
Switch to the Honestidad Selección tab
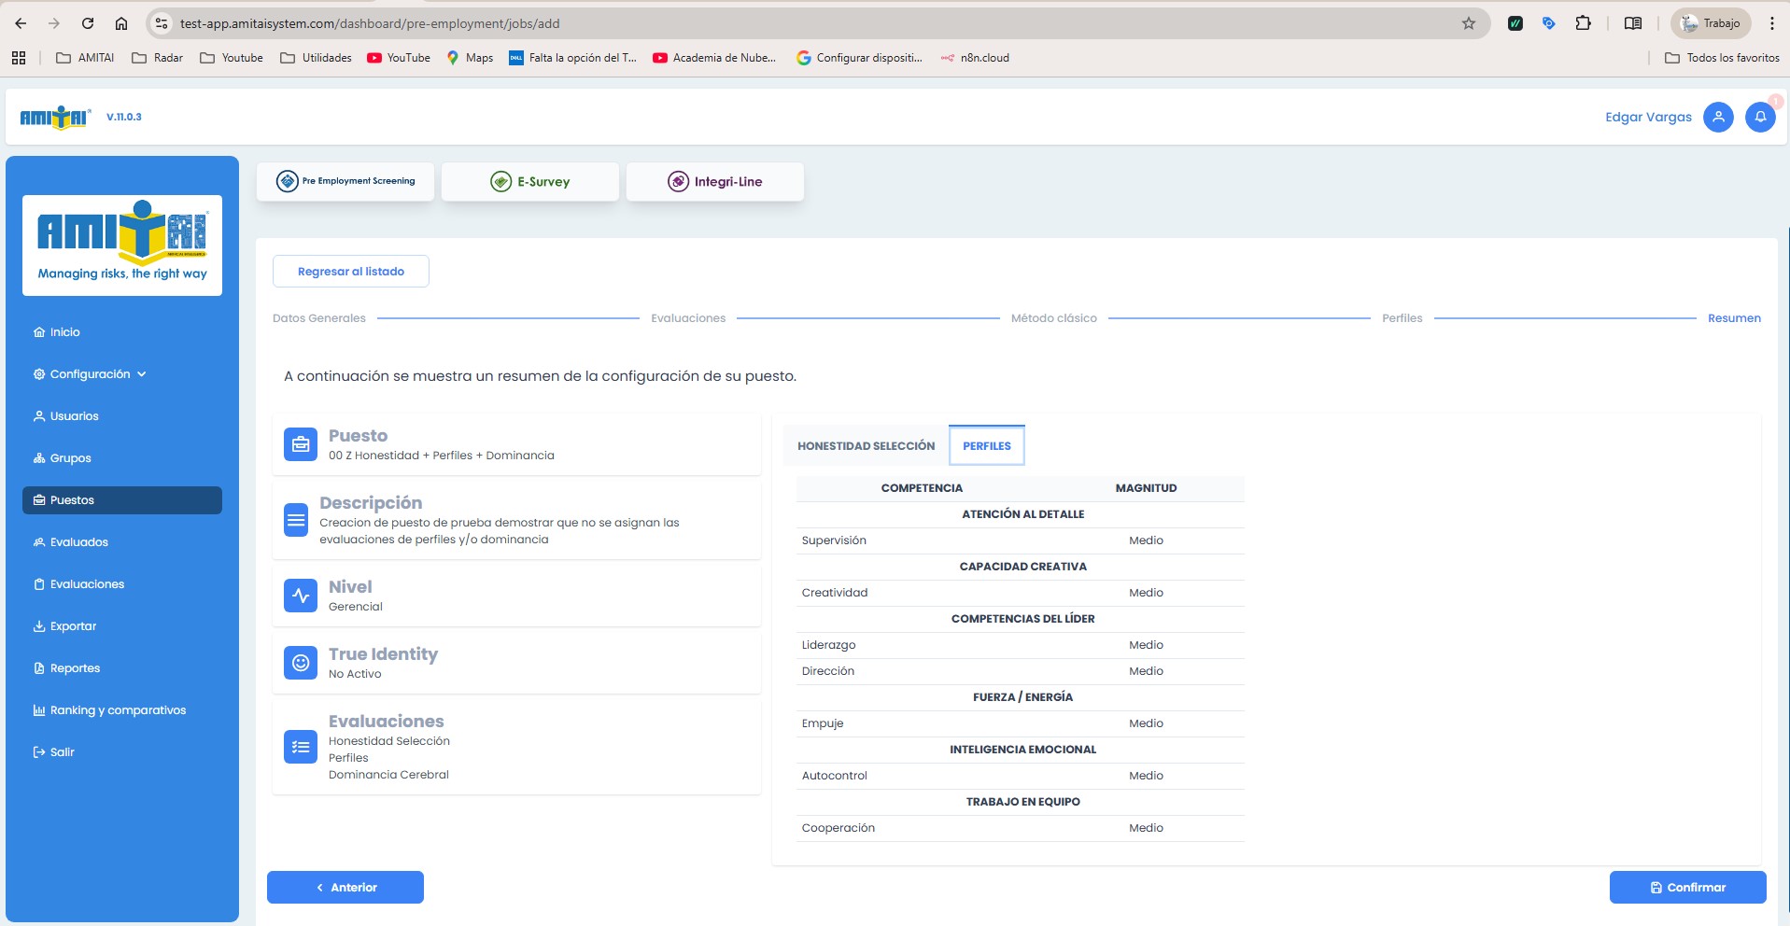click(x=866, y=446)
